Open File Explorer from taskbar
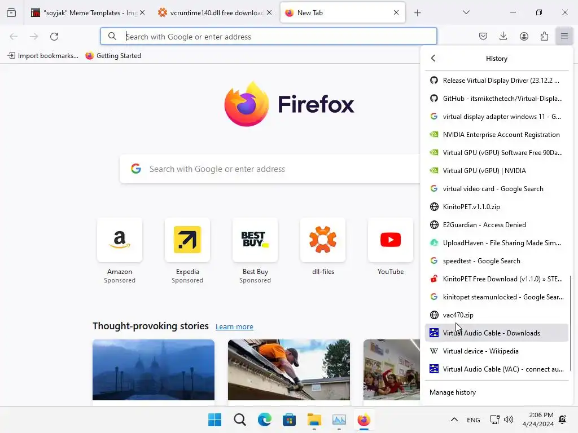This screenshot has height=433, width=578. tap(314, 419)
